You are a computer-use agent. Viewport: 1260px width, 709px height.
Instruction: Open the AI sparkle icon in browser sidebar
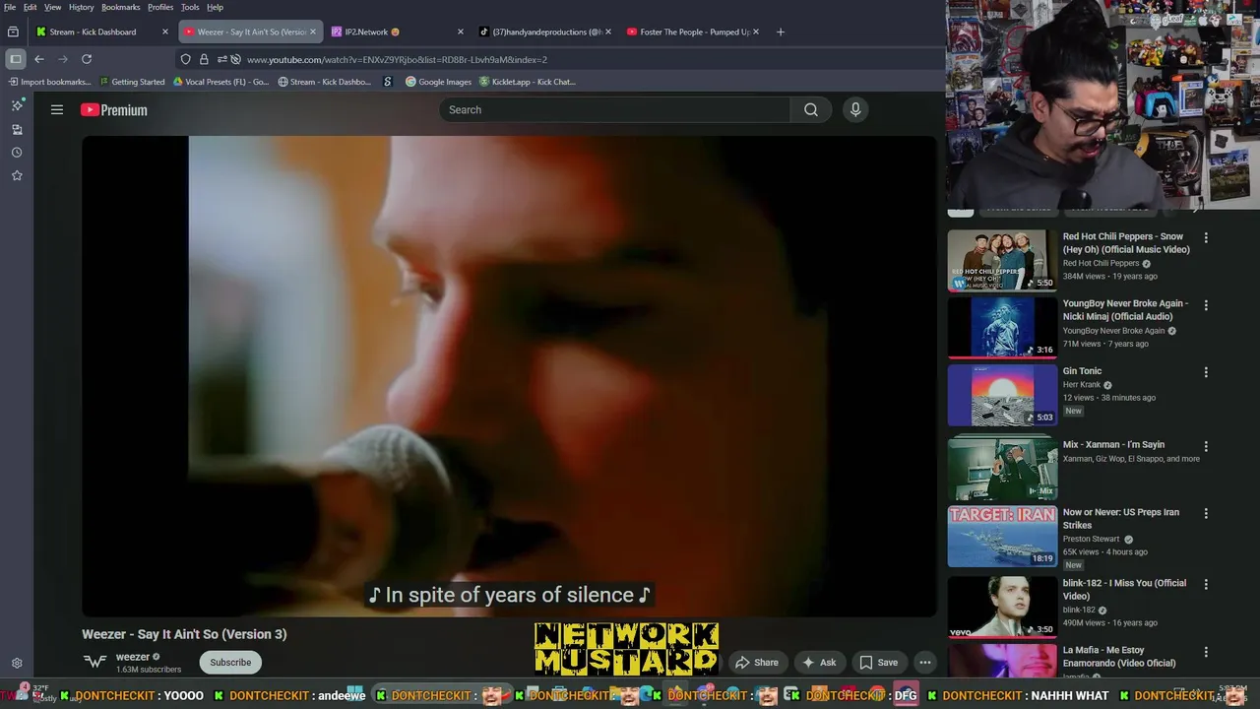(x=17, y=104)
